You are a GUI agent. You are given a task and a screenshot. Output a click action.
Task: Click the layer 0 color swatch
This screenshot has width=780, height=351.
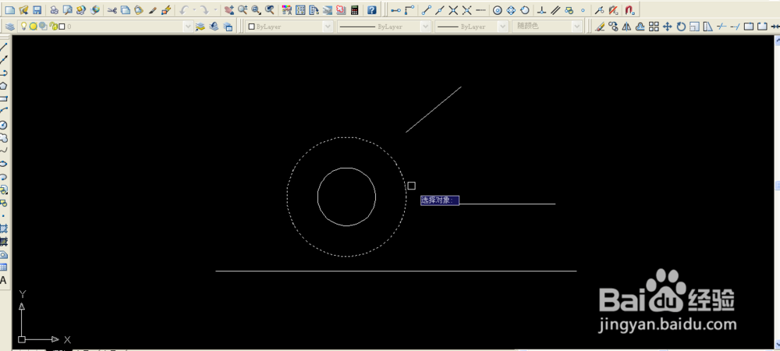62,27
